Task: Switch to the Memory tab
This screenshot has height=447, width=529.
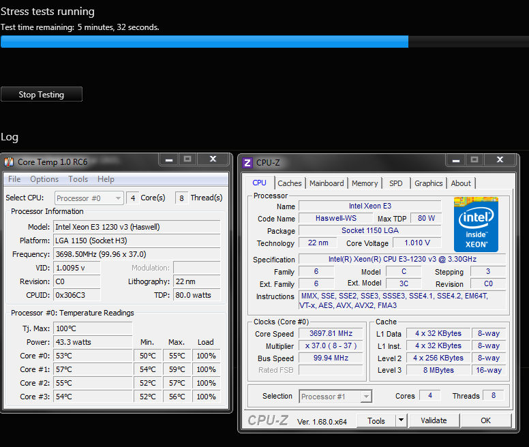Action: pyautogui.click(x=365, y=183)
